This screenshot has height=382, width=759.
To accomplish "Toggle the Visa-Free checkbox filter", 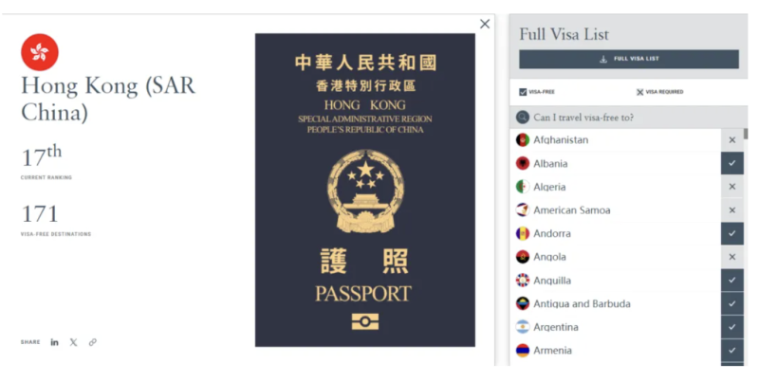I will coord(523,92).
